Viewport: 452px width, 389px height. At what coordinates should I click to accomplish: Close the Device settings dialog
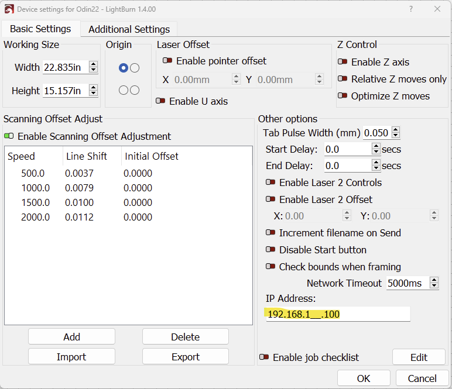437,9
